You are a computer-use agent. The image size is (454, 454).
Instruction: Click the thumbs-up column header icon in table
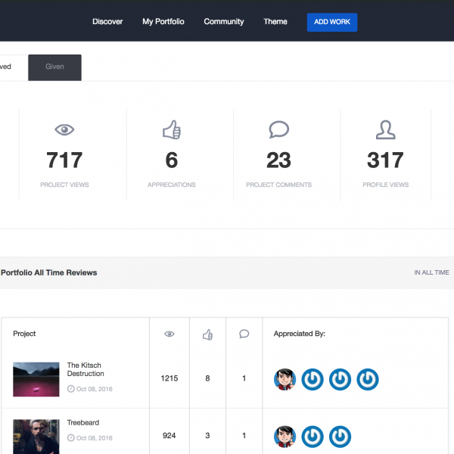207,334
